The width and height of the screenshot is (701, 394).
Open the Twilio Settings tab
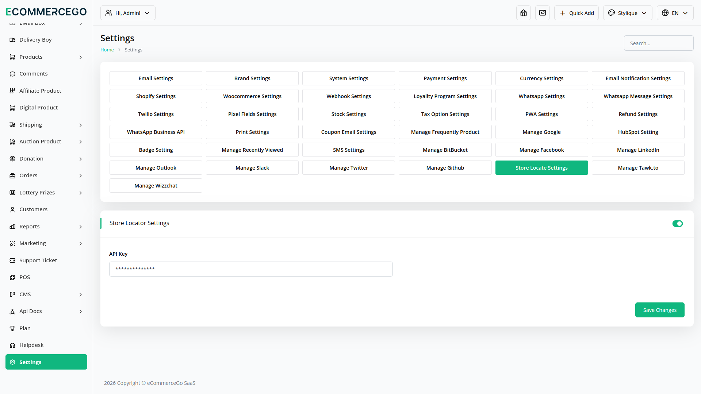click(156, 114)
